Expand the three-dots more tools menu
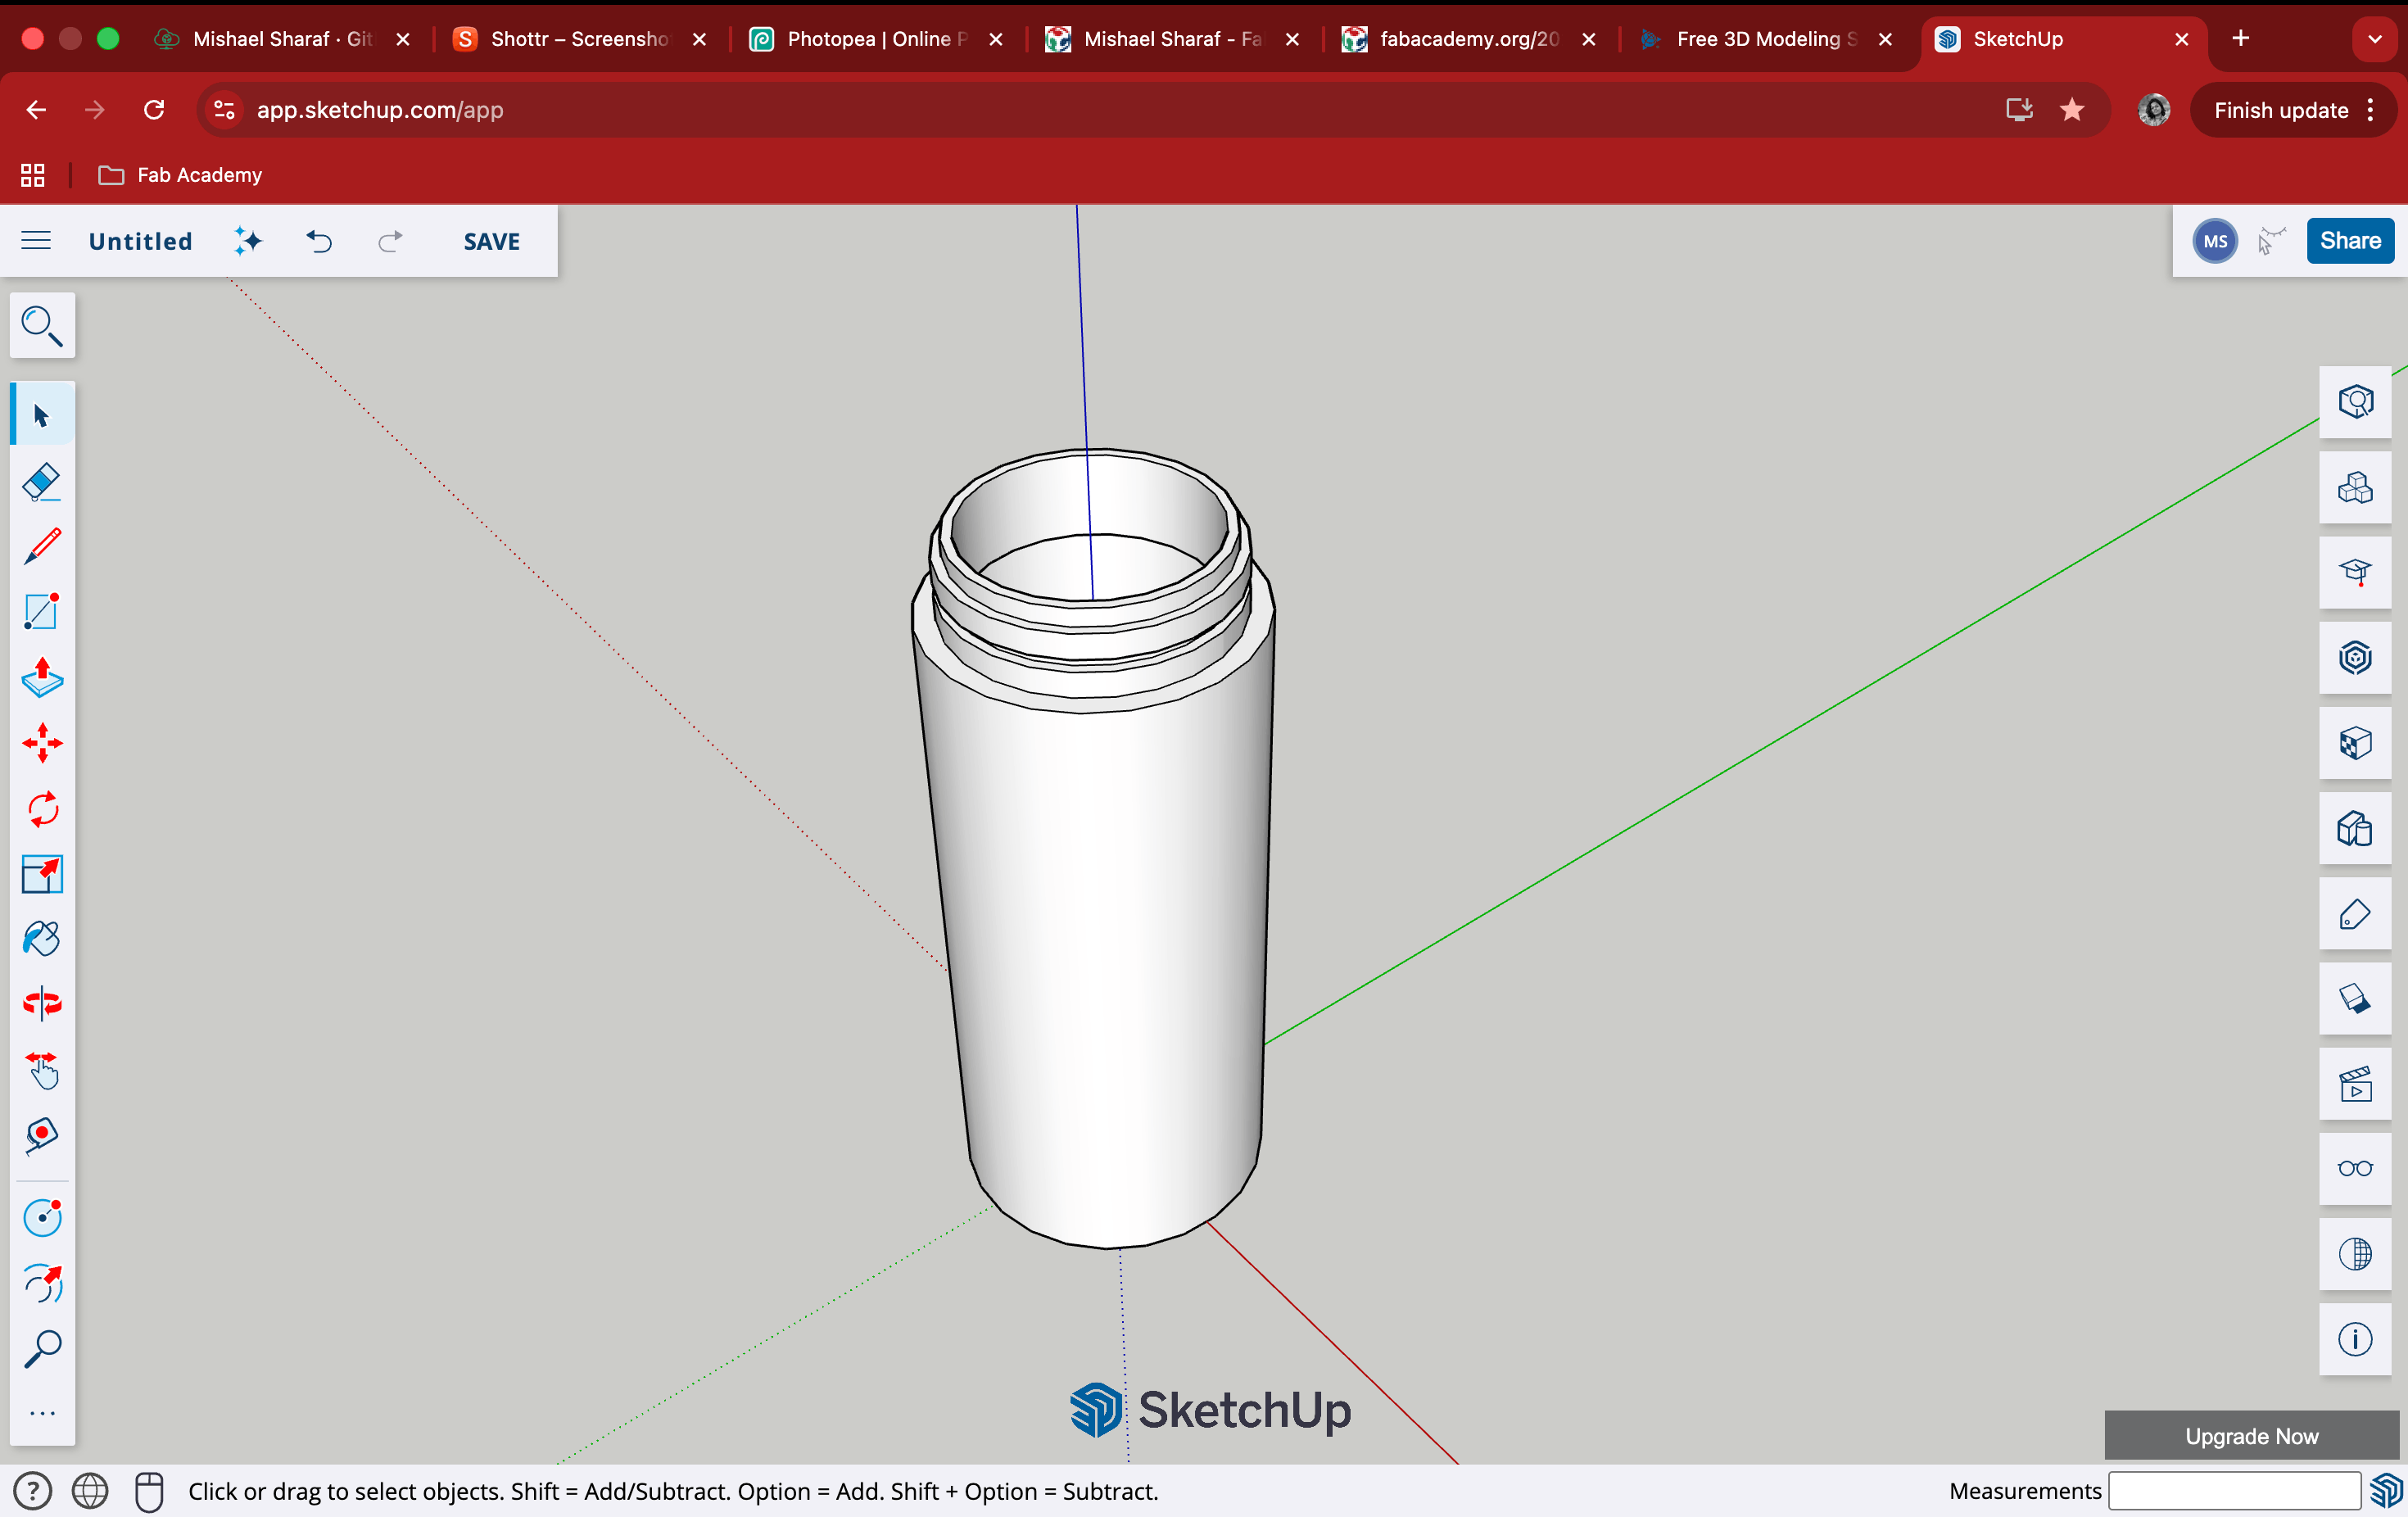Image resolution: width=2408 pixels, height=1517 pixels. pyautogui.click(x=42, y=1413)
